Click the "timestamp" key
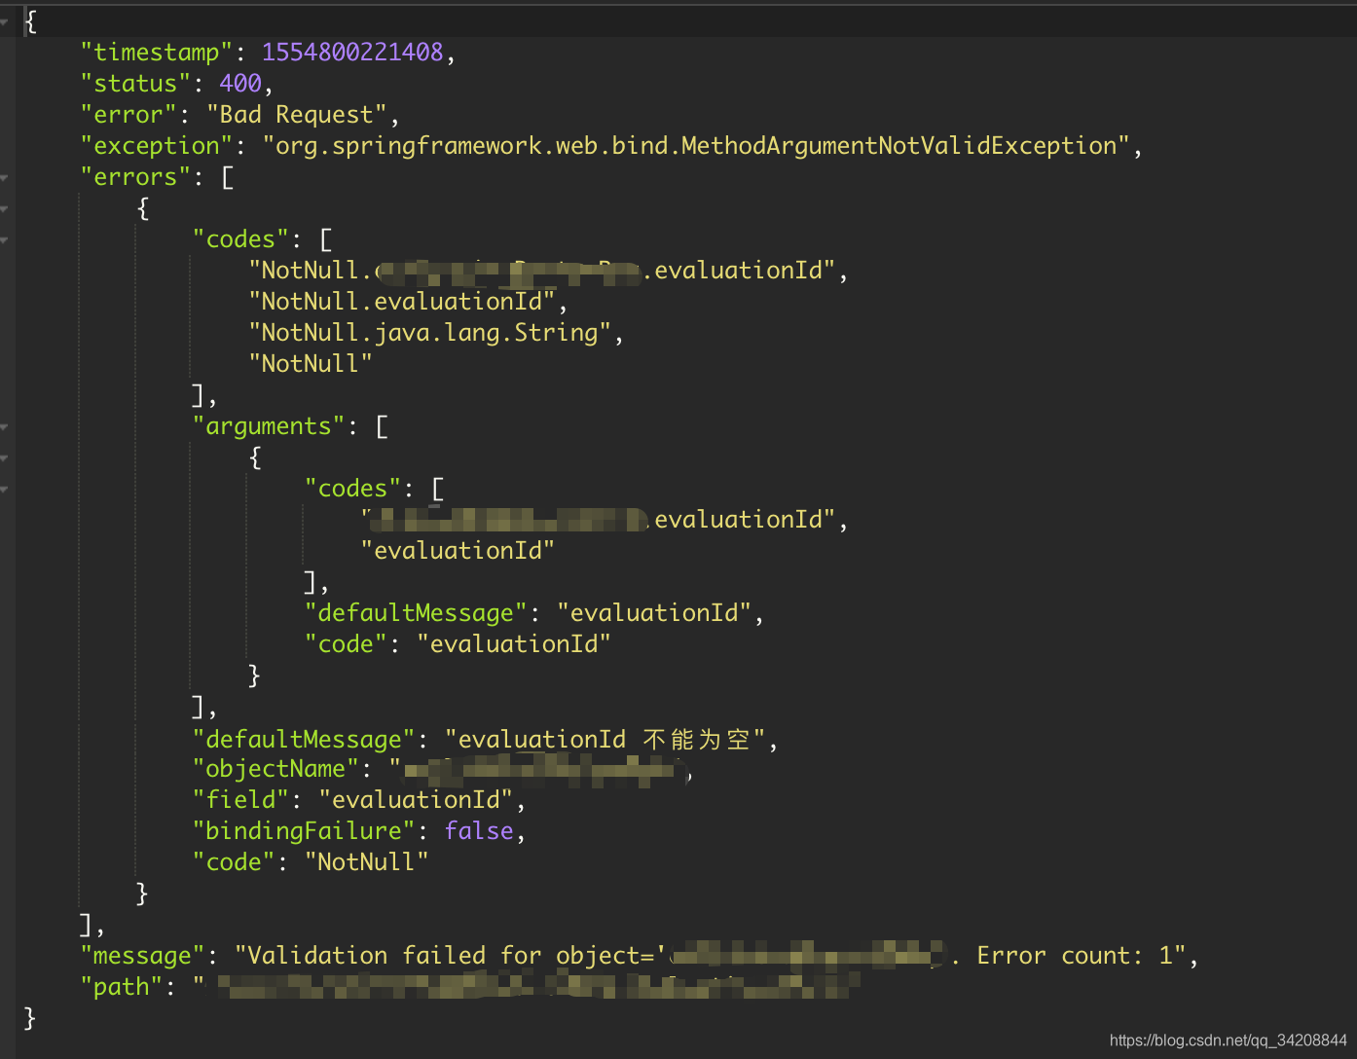Image resolution: width=1357 pixels, height=1059 pixels. pos(157,53)
